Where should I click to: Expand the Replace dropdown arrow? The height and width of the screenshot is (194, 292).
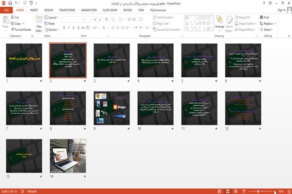tap(275, 24)
